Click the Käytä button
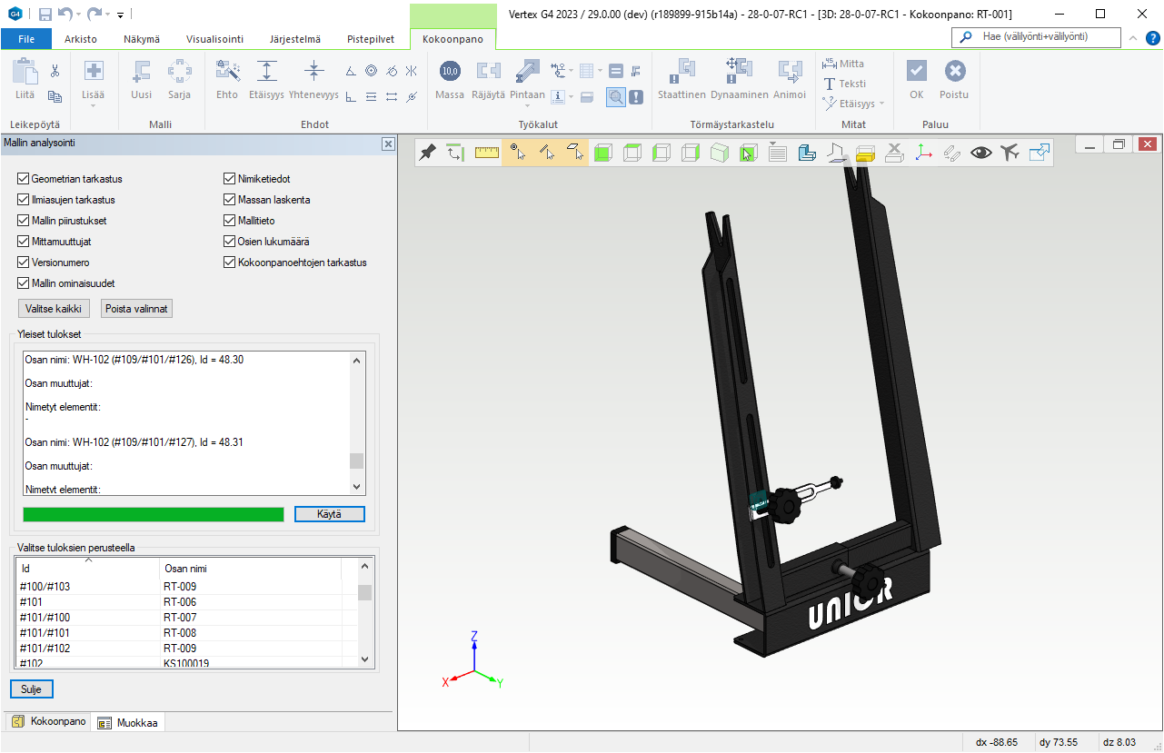This screenshot has height=753, width=1164. pos(329,514)
